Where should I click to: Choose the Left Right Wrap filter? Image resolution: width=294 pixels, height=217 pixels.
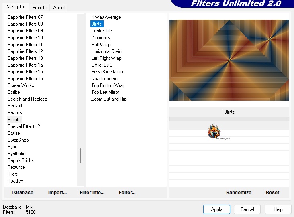point(106,58)
